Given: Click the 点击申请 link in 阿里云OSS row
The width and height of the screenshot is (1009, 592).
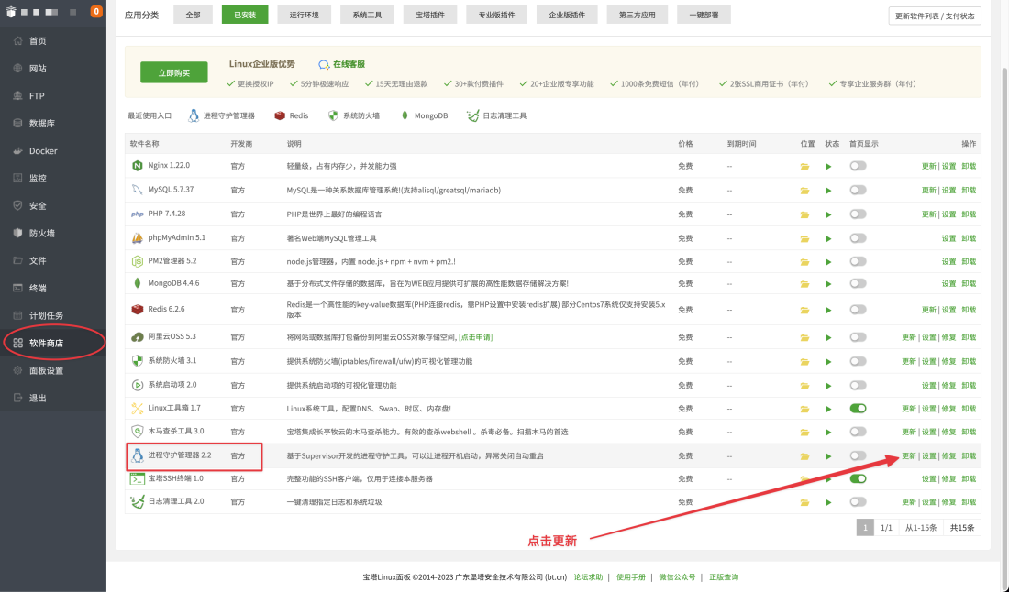Looking at the screenshot, I should click(475, 337).
